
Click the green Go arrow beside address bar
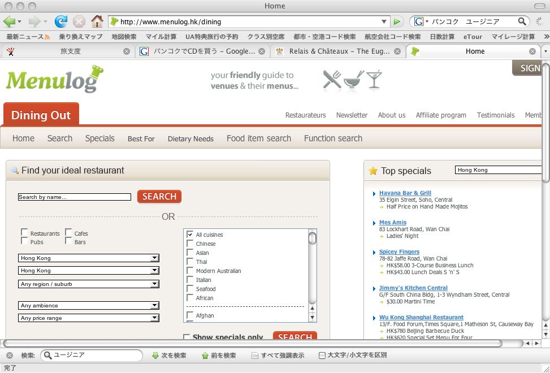tap(397, 21)
